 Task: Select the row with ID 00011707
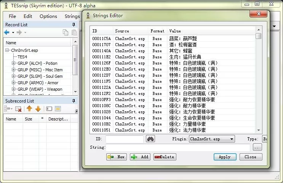pos(173,45)
